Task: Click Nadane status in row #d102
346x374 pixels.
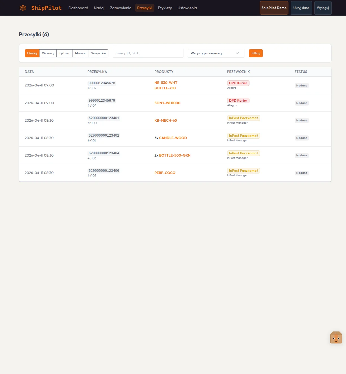Action: point(302,86)
